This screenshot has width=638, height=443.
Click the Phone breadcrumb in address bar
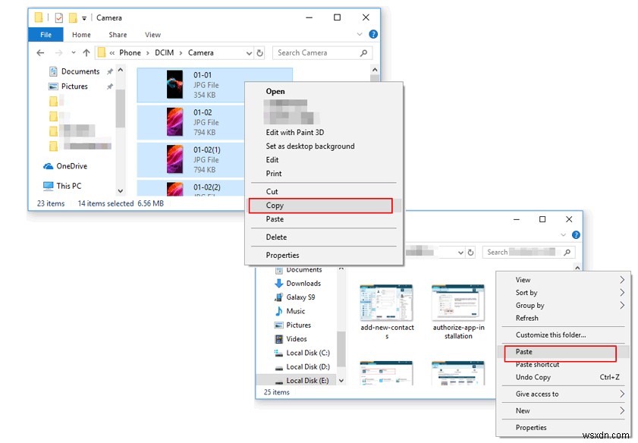tap(130, 53)
